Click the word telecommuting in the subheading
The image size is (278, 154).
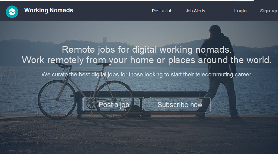[x=214, y=75]
